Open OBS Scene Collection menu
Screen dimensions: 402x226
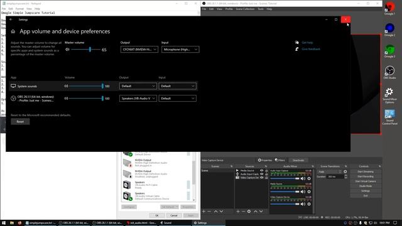pos(245,9)
